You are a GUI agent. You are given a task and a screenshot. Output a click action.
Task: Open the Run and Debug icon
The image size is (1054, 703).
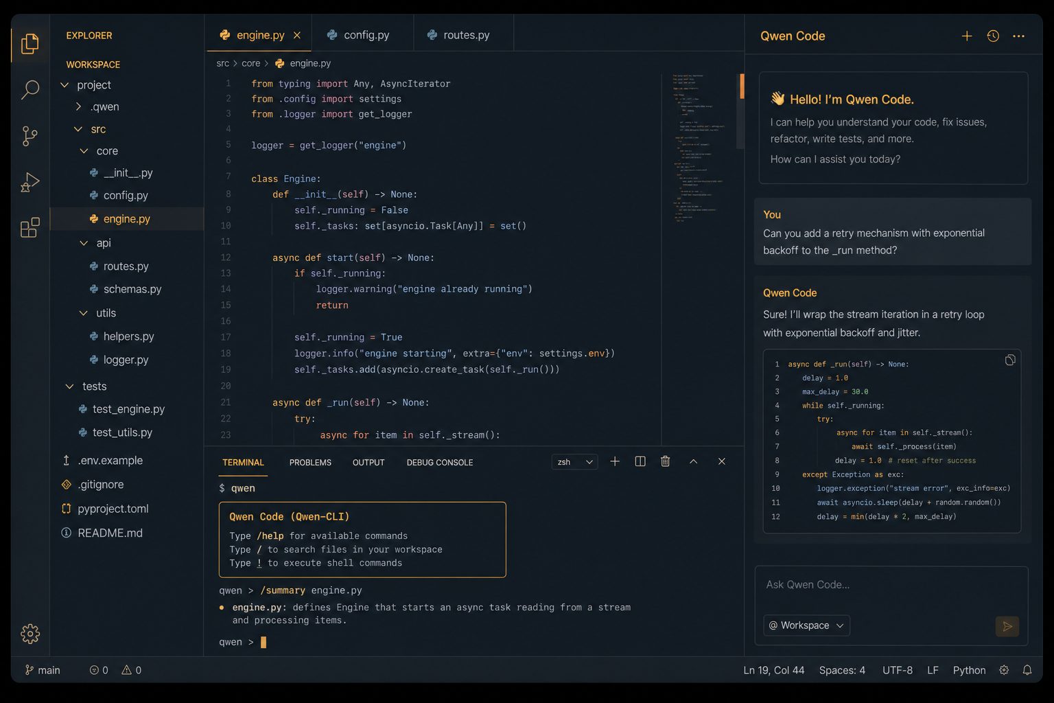pos(30,182)
